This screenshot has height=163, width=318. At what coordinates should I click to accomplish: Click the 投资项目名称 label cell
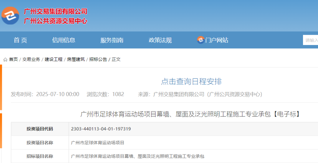click(x=40, y=143)
